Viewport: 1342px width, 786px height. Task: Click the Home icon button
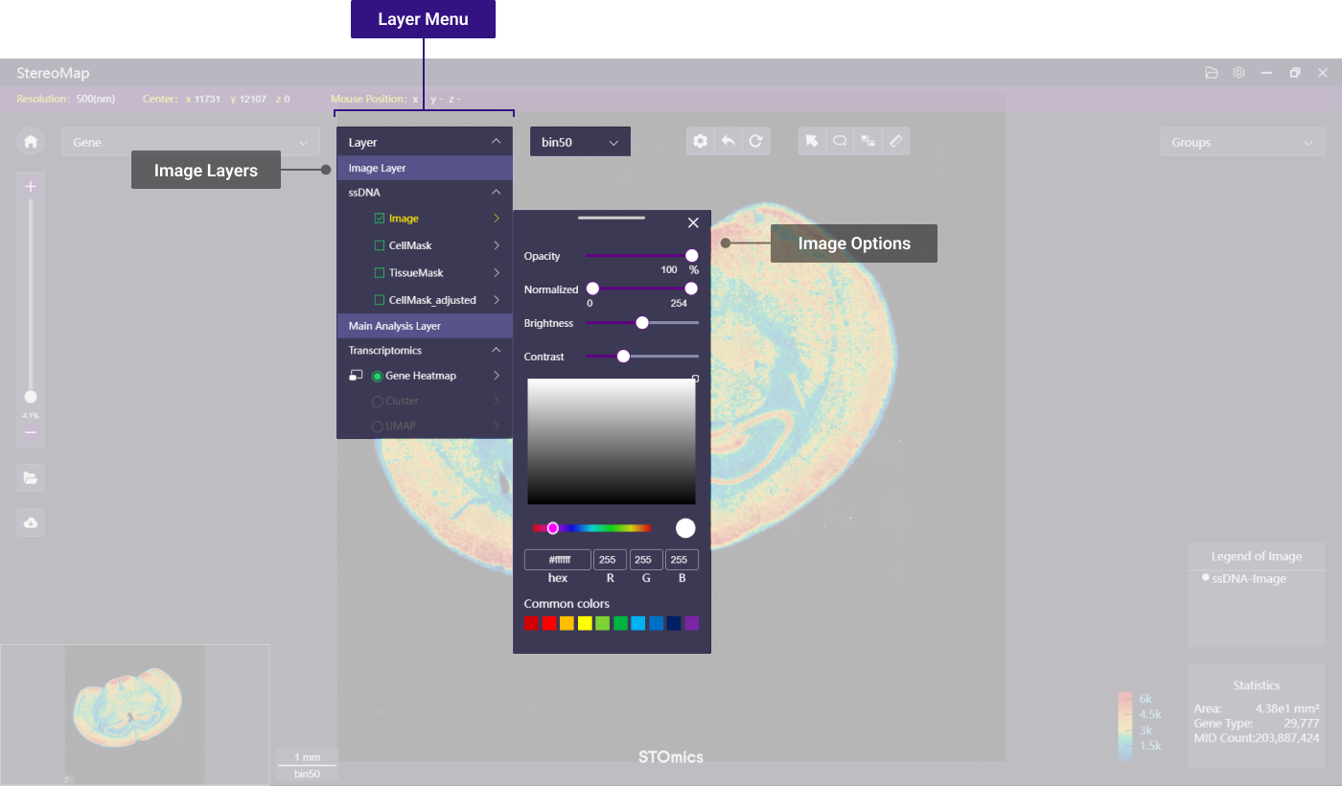(x=31, y=142)
